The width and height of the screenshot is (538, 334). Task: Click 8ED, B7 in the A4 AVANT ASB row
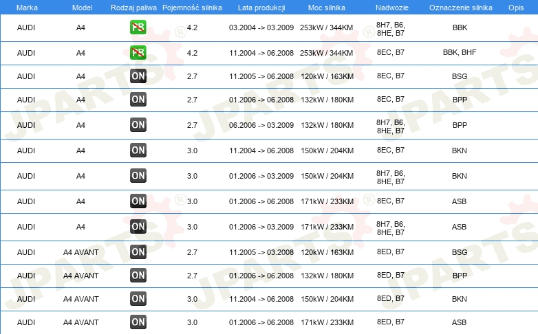pos(391,322)
